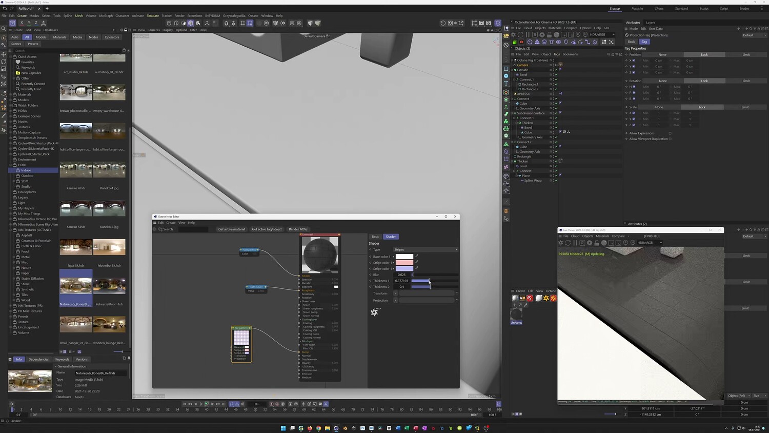Open the Transform dropdown button
Viewport: 769px width, 433px height.
point(395,293)
